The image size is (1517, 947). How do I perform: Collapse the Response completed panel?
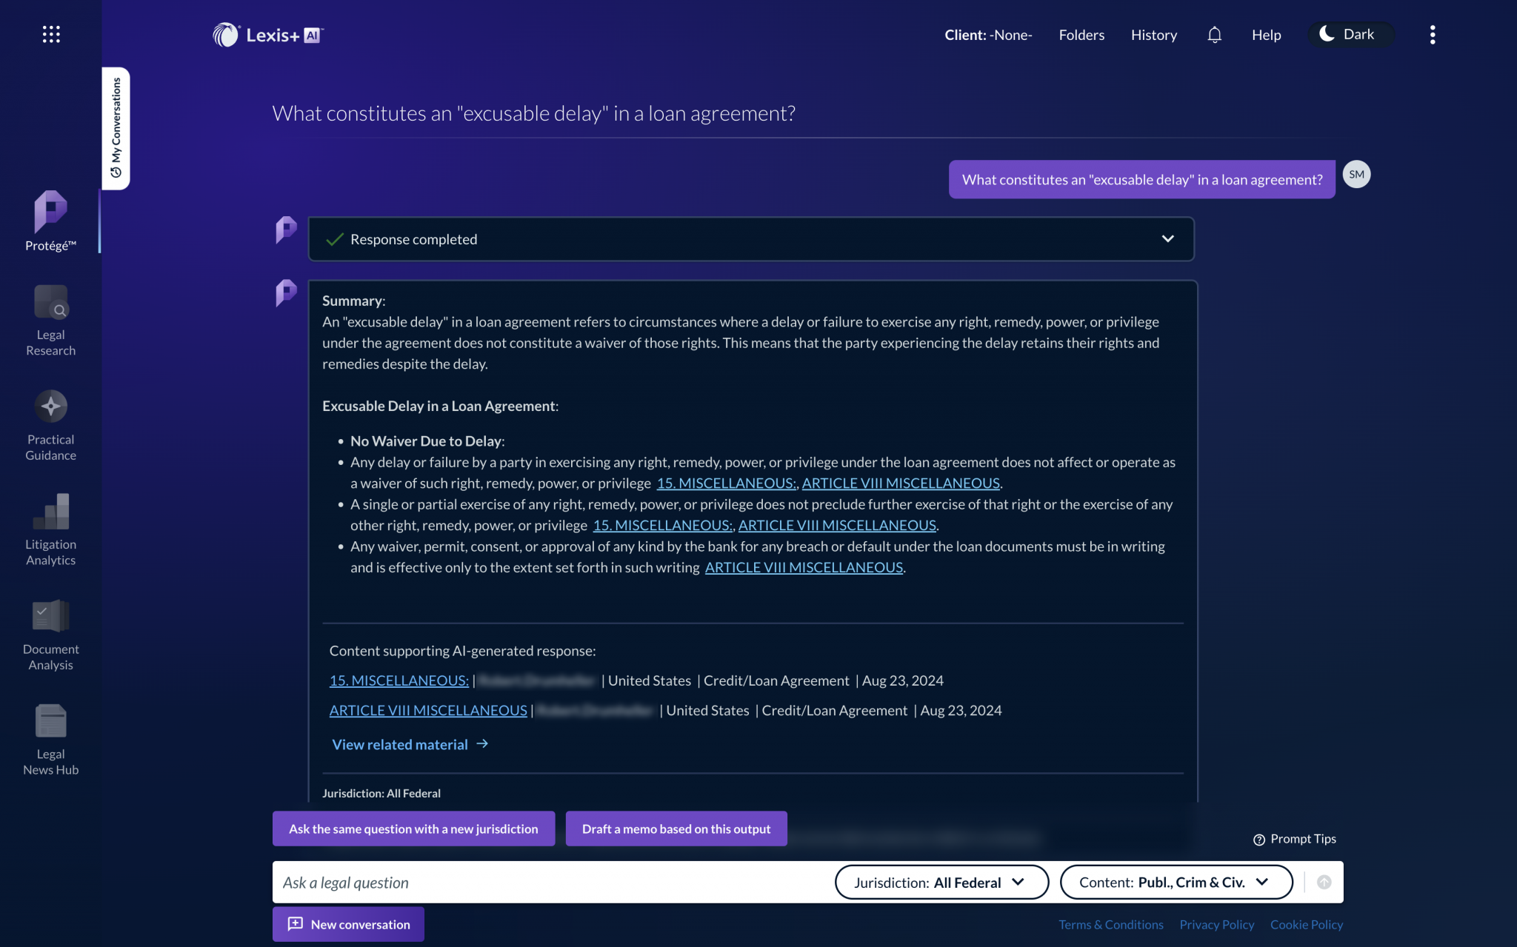click(x=1168, y=238)
